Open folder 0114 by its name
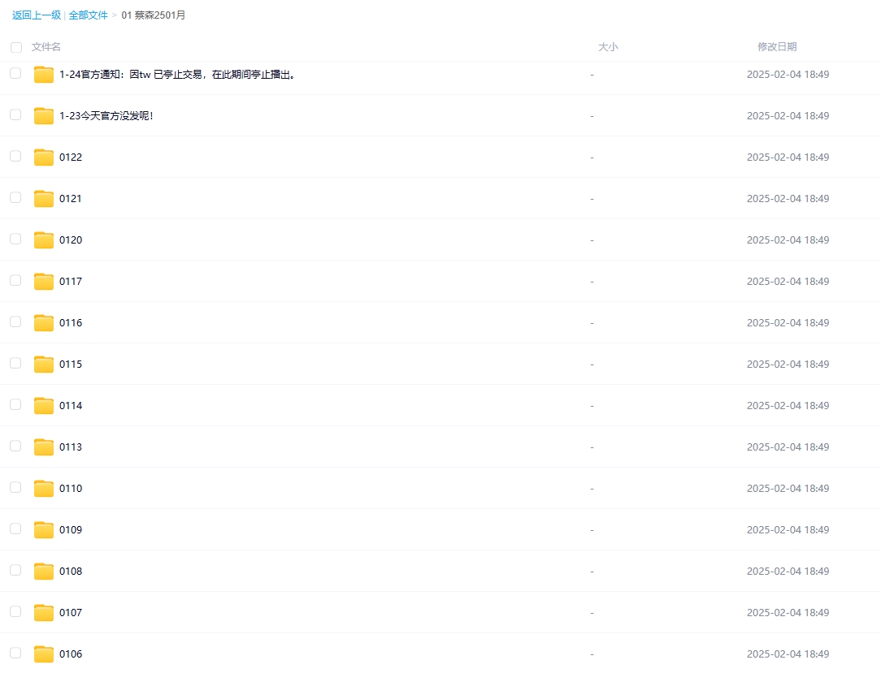The width and height of the screenshot is (881, 673). click(70, 405)
